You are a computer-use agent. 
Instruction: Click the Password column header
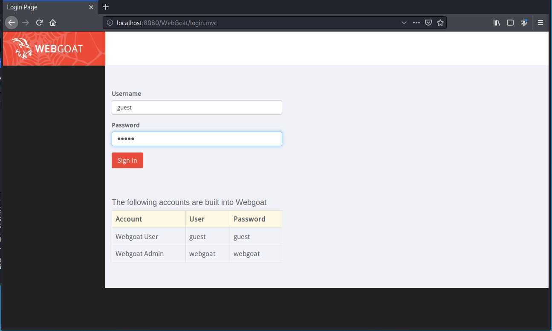point(256,219)
